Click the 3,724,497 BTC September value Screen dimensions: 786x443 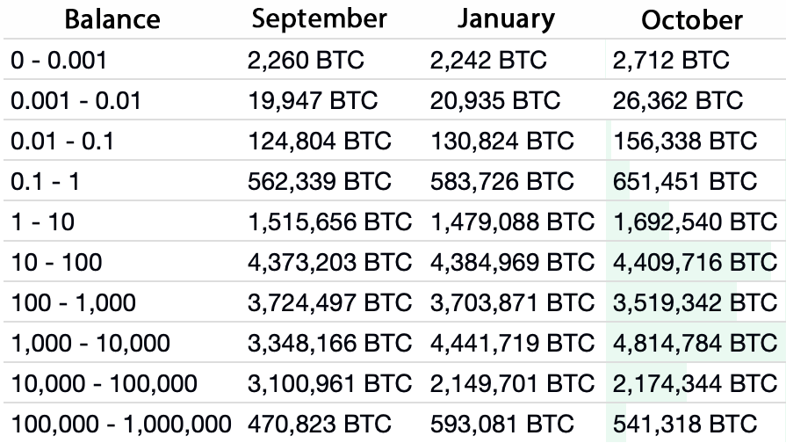point(329,303)
